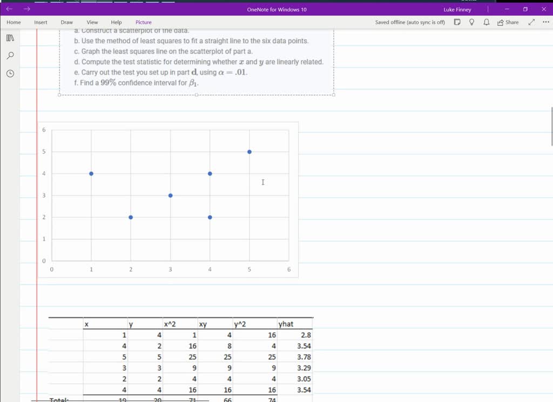Viewport: 553px width, 402px height.
Task: Open the feed sticky note icon
Action: click(x=457, y=22)
